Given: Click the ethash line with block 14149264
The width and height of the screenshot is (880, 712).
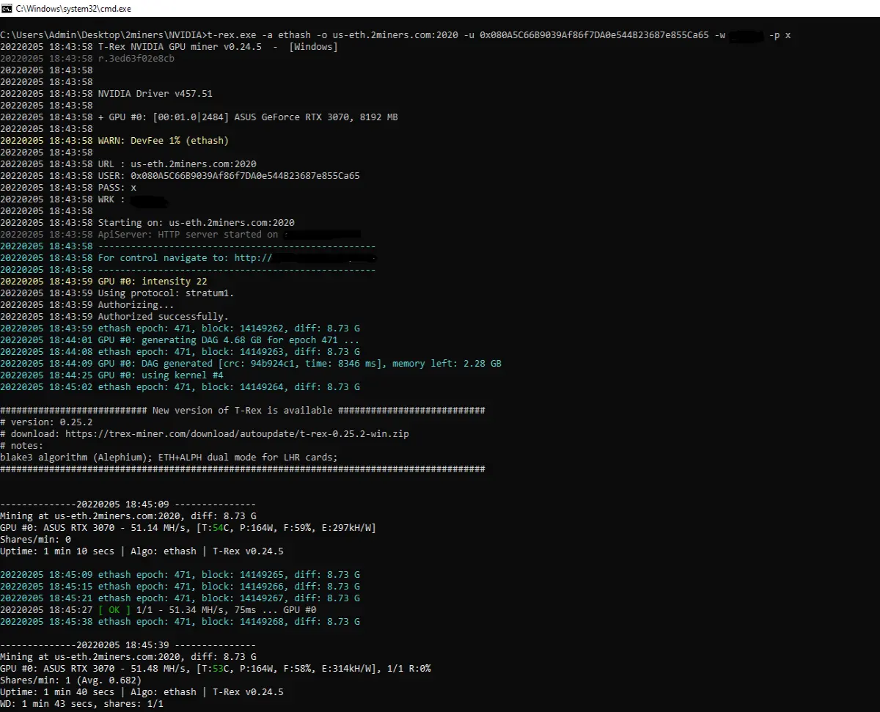Looking at the screenshot, I should click(x=180, y=387).
